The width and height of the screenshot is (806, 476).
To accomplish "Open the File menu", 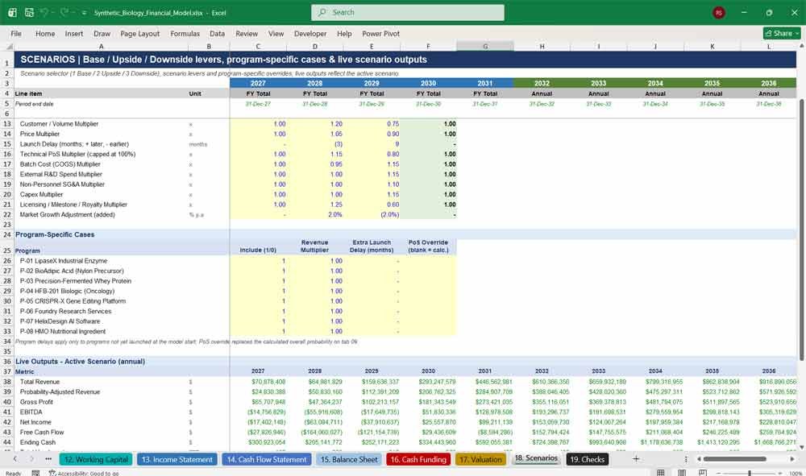I will (x=16, y=33).
